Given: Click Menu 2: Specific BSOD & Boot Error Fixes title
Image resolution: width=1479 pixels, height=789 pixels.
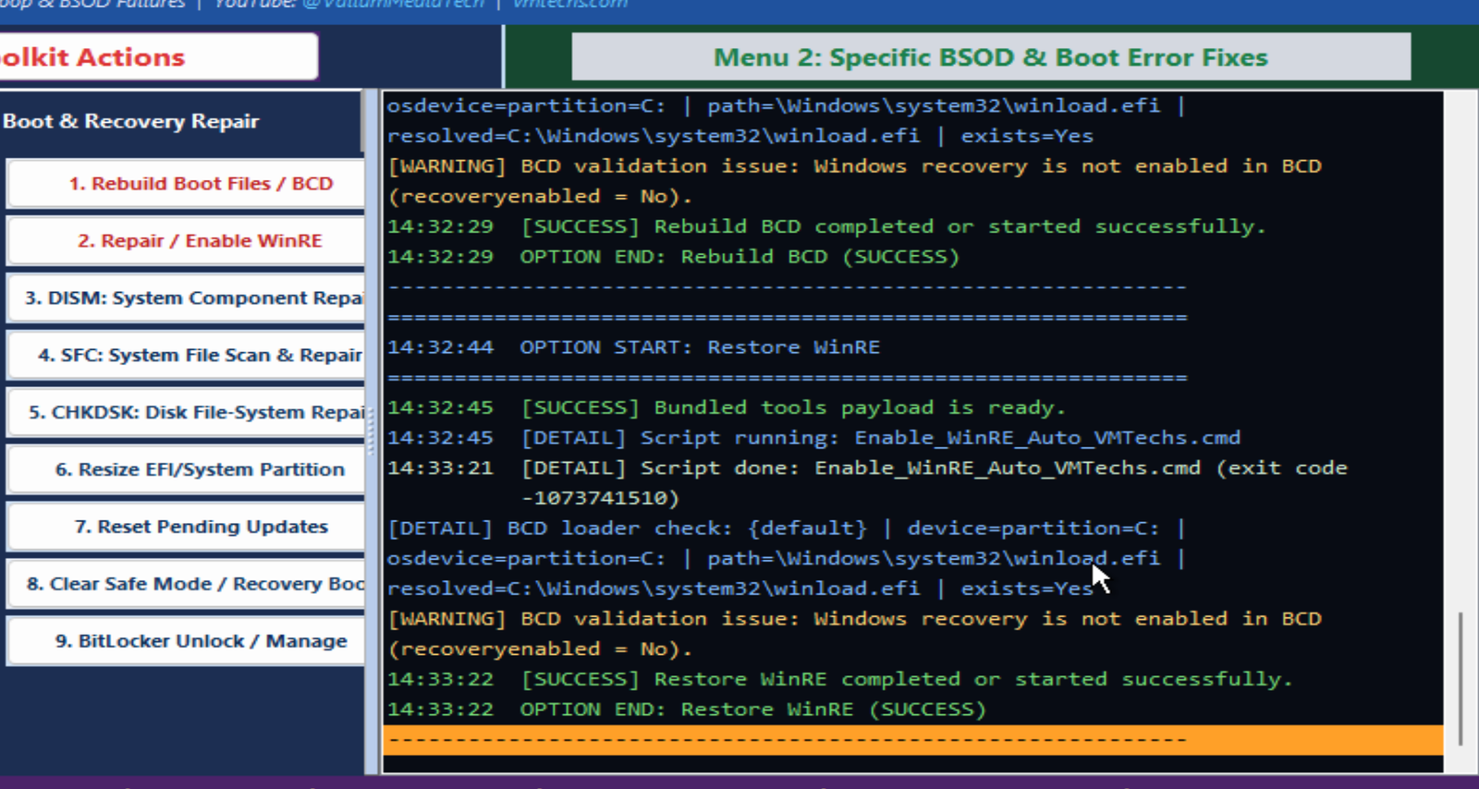Looking at the screenshot, I should pos(991,57).
